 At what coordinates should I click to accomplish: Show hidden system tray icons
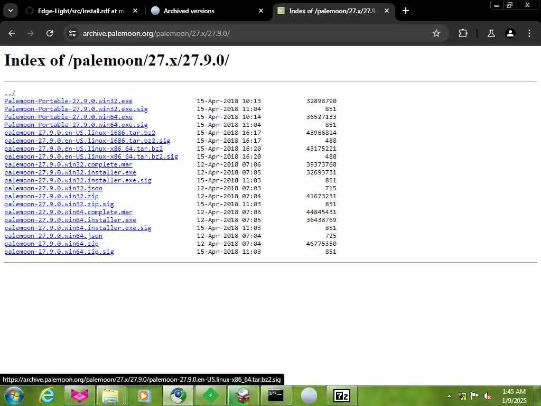coord(449,396)
